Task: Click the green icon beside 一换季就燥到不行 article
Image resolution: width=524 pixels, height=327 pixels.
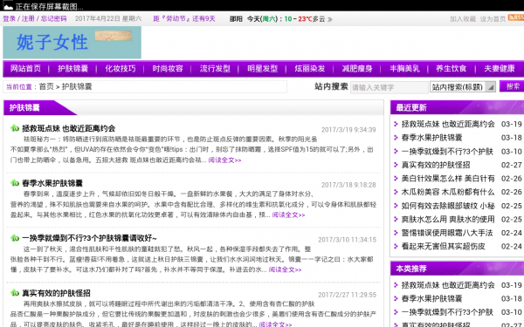Action: 14,238
